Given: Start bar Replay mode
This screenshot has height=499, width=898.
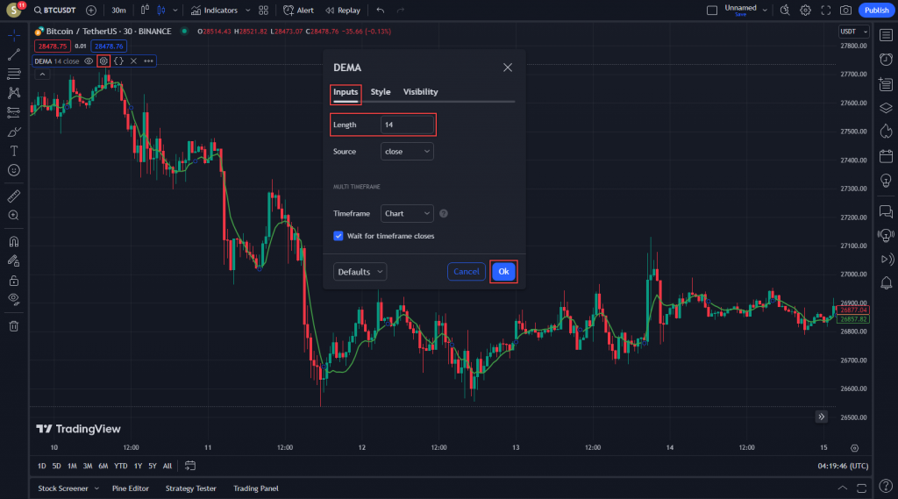Looking at the screenshot, I should pyautogui.click(x=343, y=11).
